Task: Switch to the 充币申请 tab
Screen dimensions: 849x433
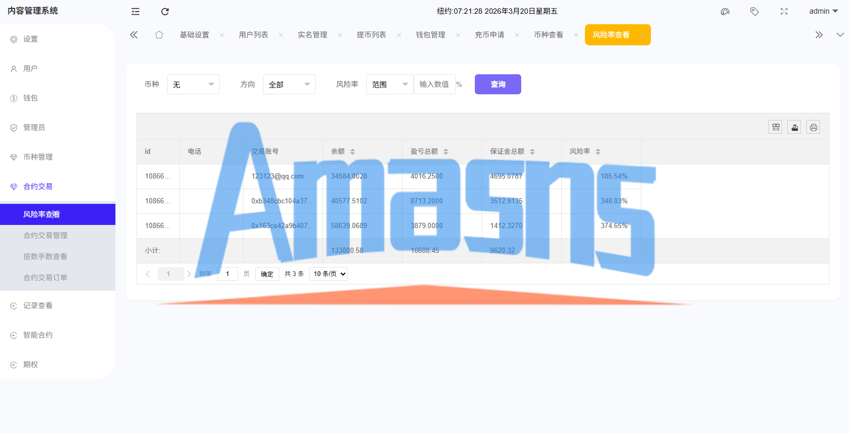Action: click(x=490, y=35)
